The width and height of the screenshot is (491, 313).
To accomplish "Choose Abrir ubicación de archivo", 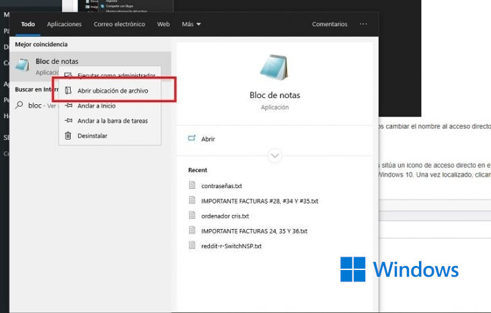I will tap(110, 91).
